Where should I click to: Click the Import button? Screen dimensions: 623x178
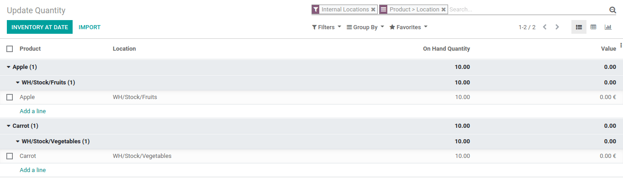(x=90, y=27)
